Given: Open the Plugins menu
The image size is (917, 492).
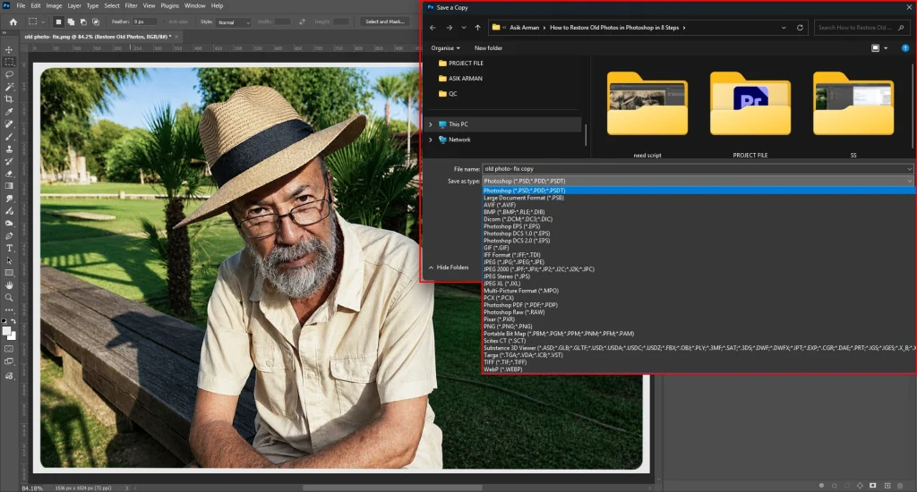Looking at the screenshot, I should click(169, 5).
